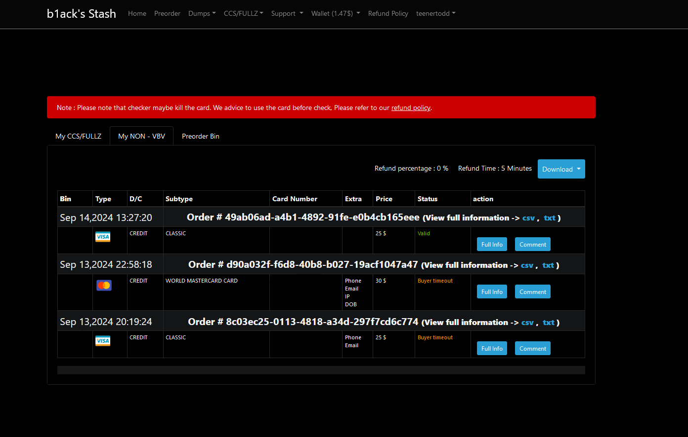
Task: Click Full Info for the Valid status card
Action: [x=492, y=244]
